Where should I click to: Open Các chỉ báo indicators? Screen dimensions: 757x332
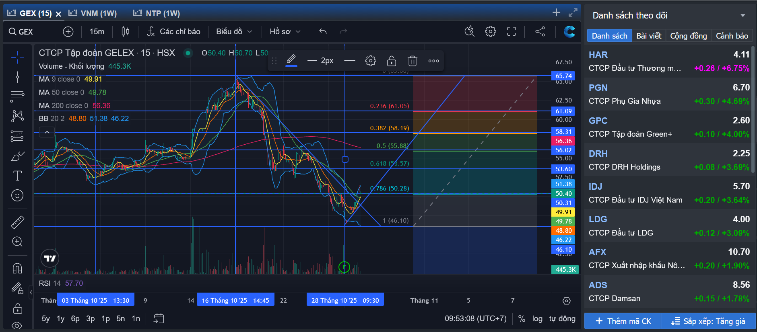pyautogui.click(x=173, y=31)
